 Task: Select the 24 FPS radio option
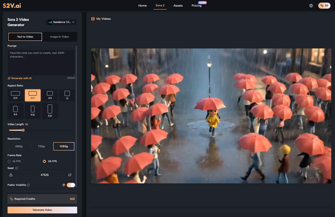coord(44,161)
